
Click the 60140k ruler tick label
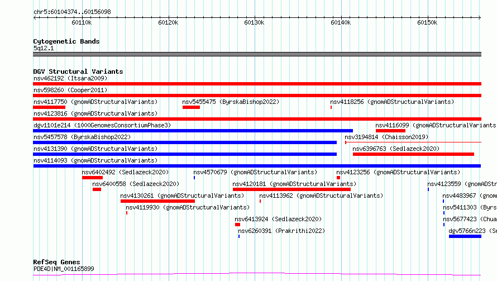tap(341, 22)
